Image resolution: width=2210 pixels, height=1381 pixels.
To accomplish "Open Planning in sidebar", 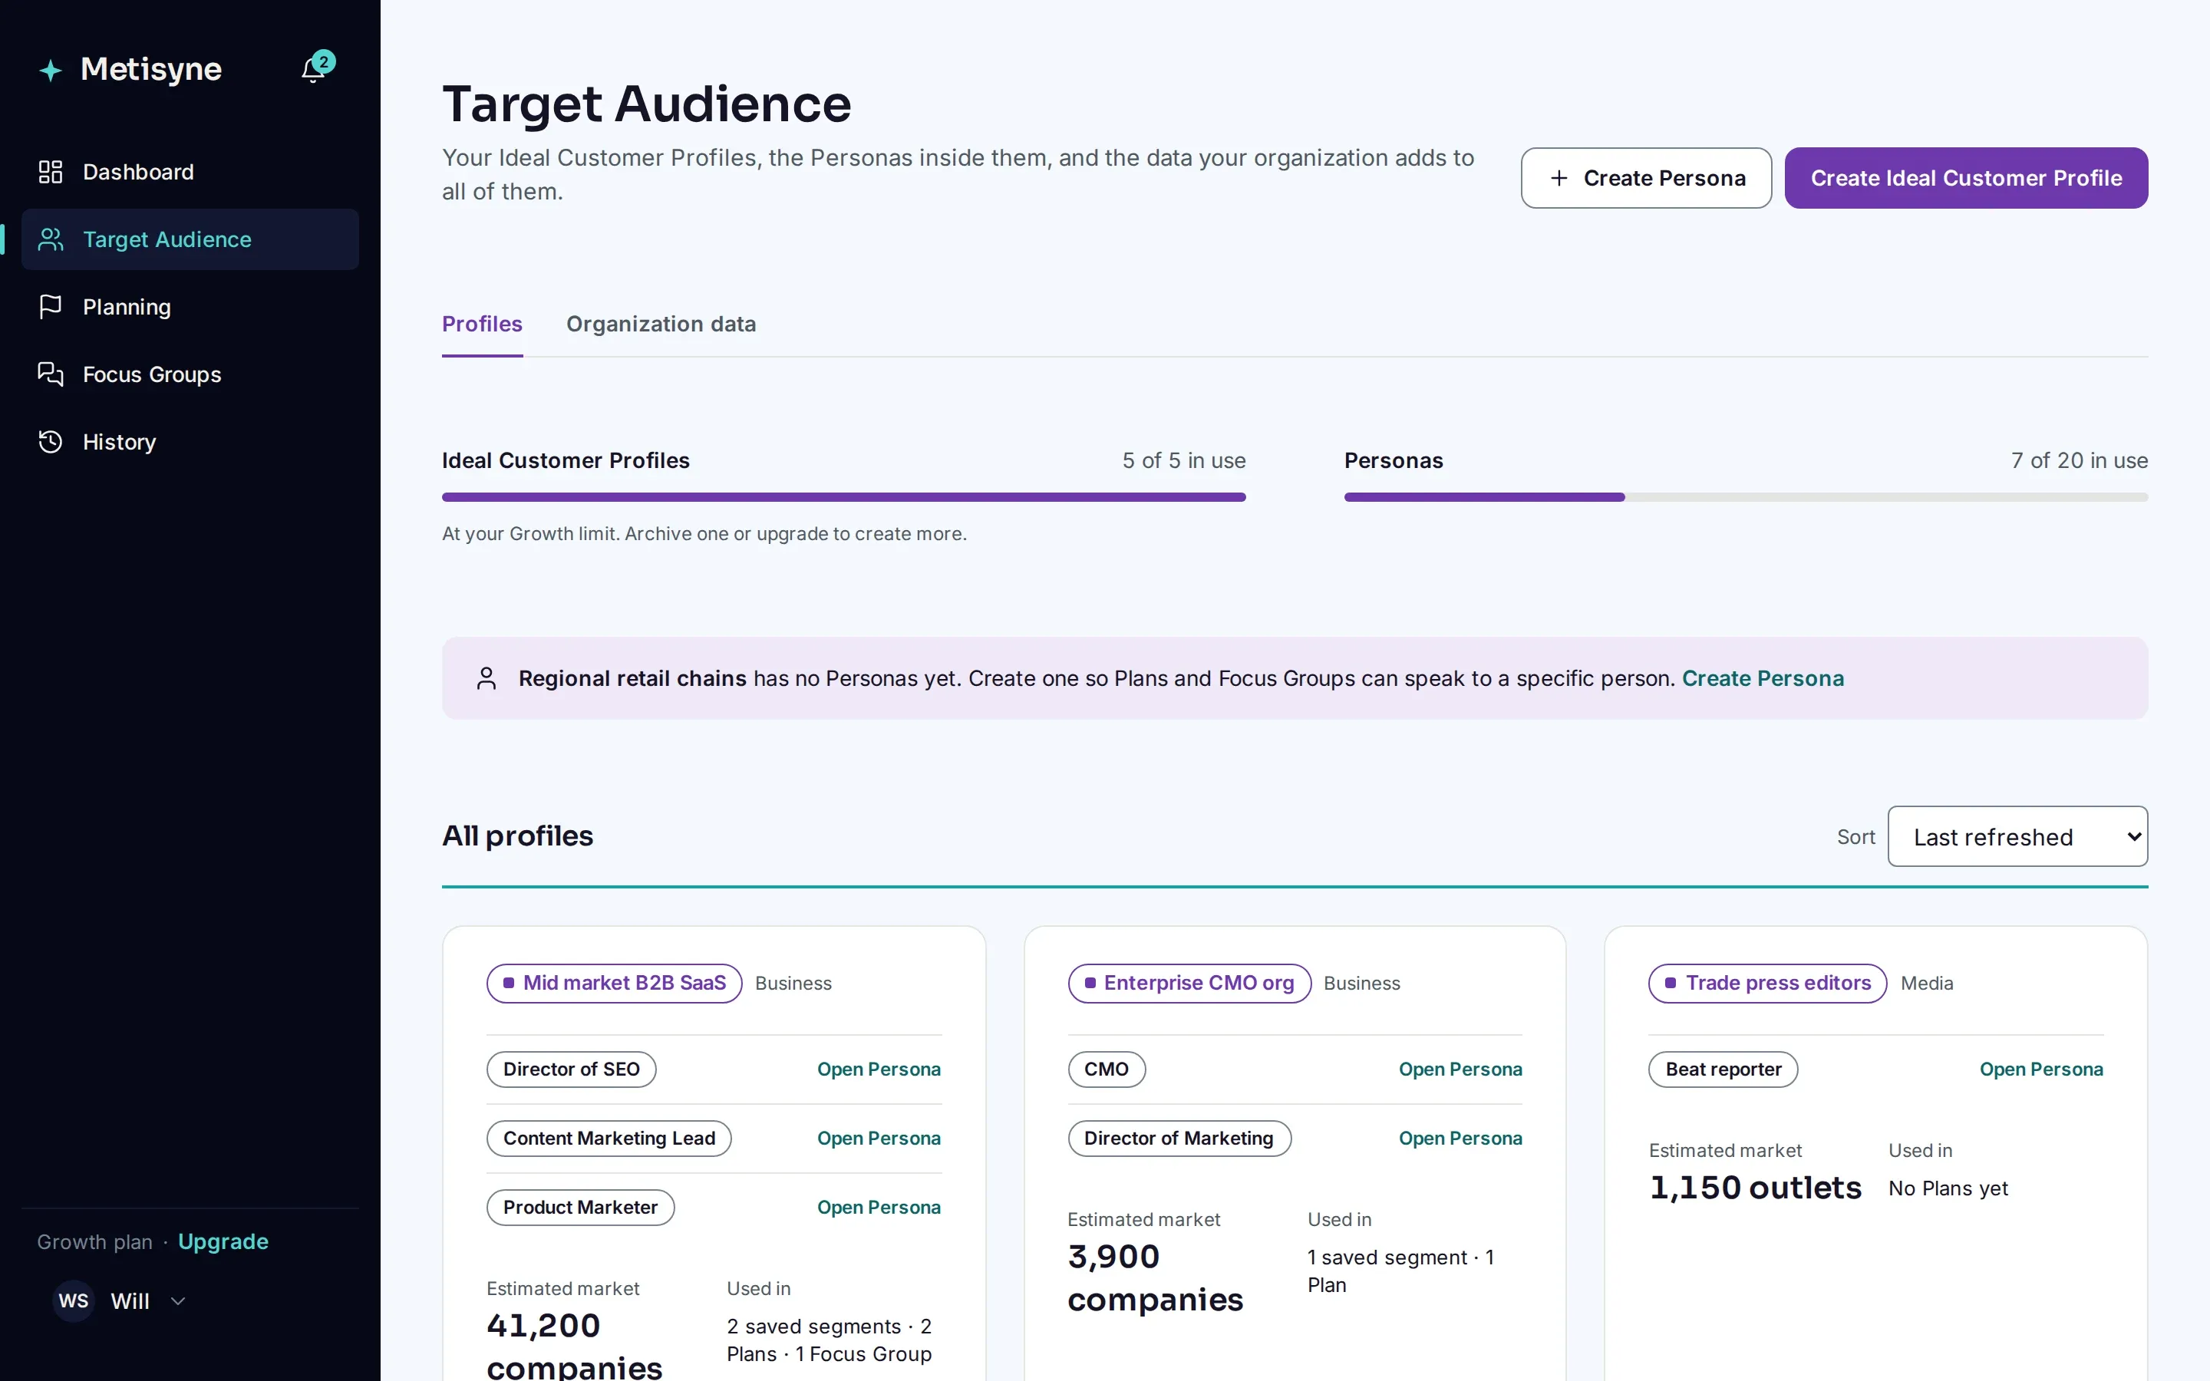I will coord(190,307).
